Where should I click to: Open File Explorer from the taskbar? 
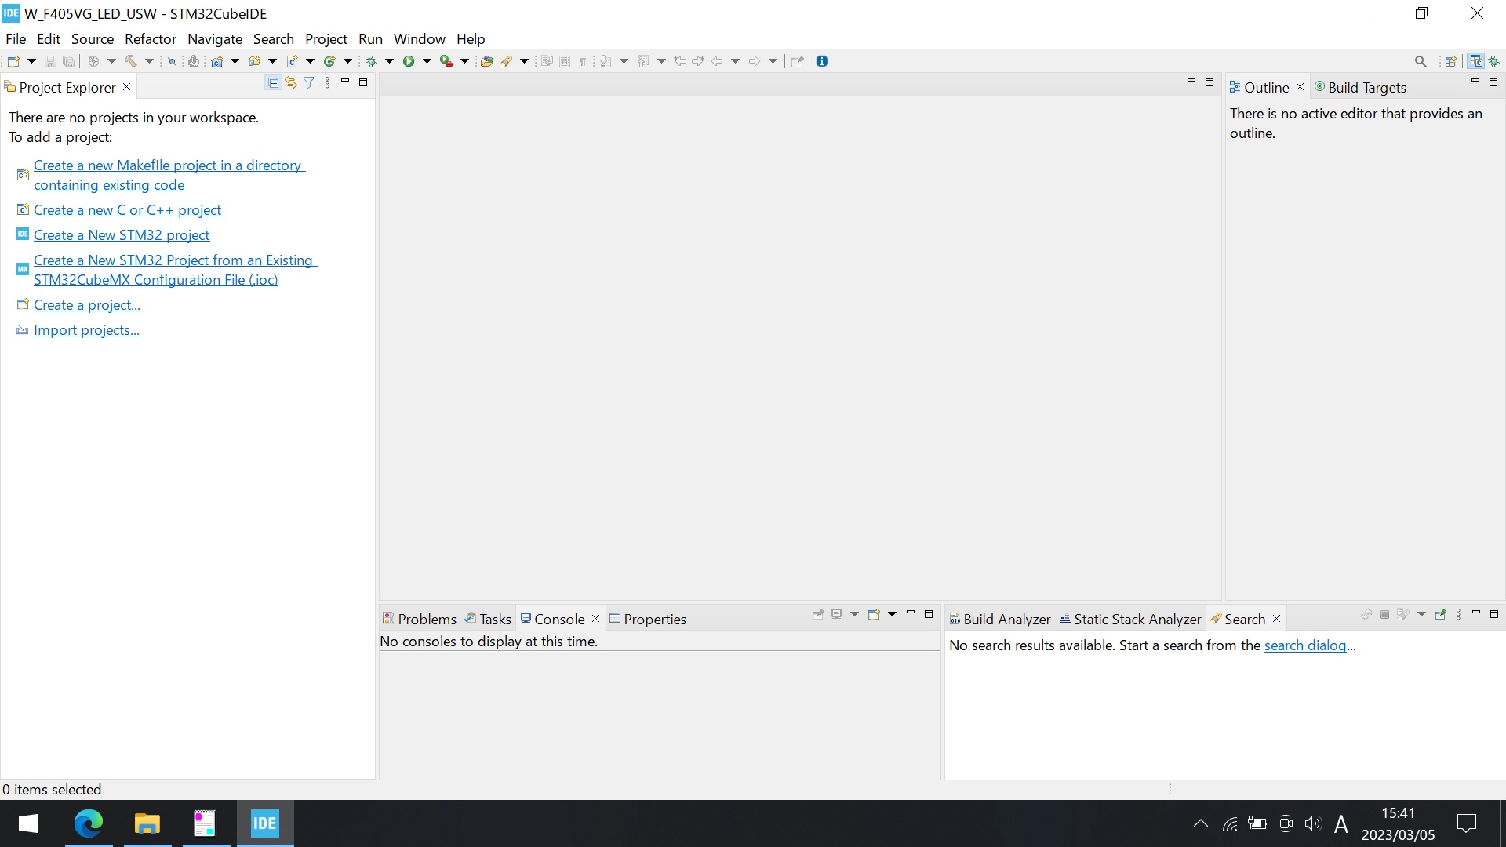click(x=147, y=823)
